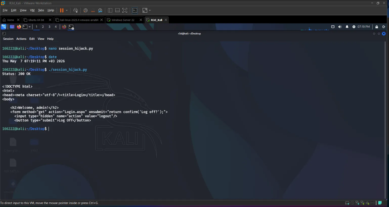Revert VM to the previous snapshot icon
The height and width of the screenshot is (207, 389).
[x=93, y=10]
